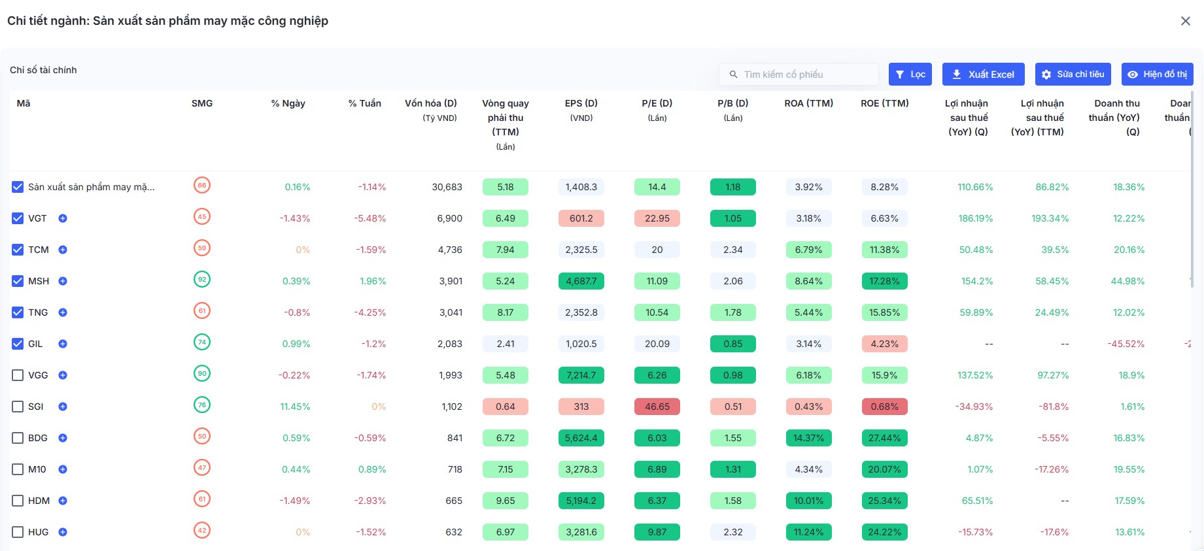Click the SMG score circle 47 for M10
Image resolution: width=1204 pixels, height=551 pixels.
tap(202, 467)
